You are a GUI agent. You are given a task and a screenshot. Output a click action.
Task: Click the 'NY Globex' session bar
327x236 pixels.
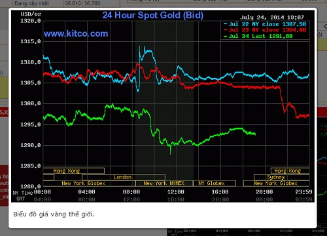[215, 183]
